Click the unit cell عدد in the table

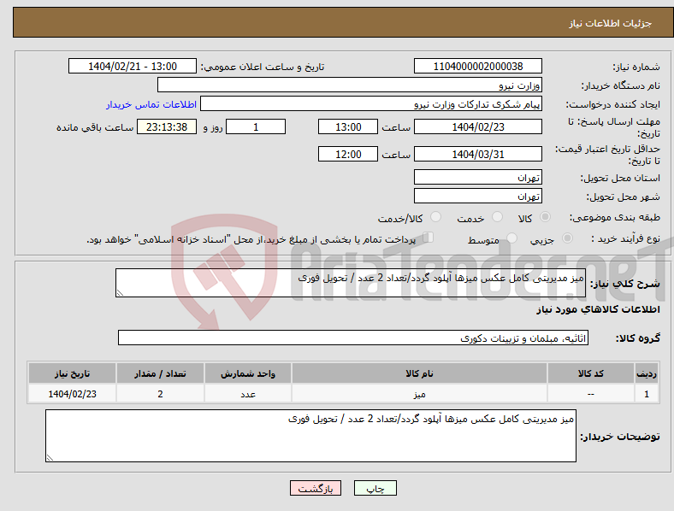(248, 394)
